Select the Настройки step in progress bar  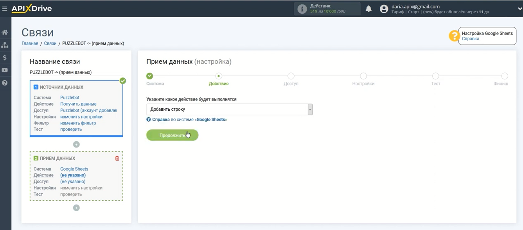click(x=363, y=76)
